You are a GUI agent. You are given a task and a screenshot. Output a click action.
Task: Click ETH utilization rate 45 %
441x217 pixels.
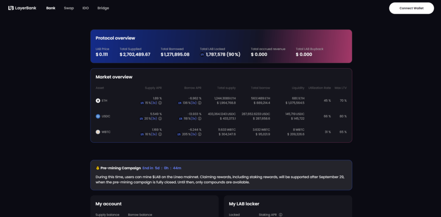[x=327, y=101]
